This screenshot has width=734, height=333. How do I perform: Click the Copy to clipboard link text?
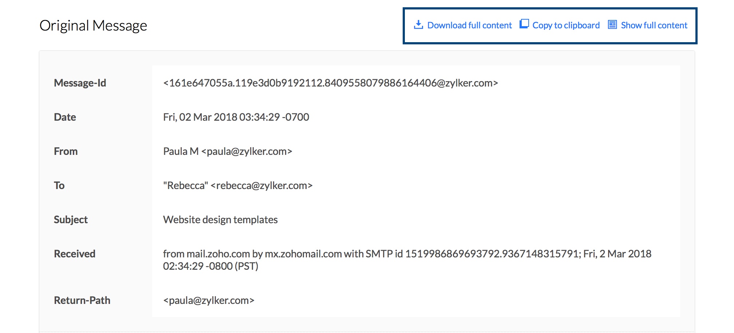click(x=566, y=25)
